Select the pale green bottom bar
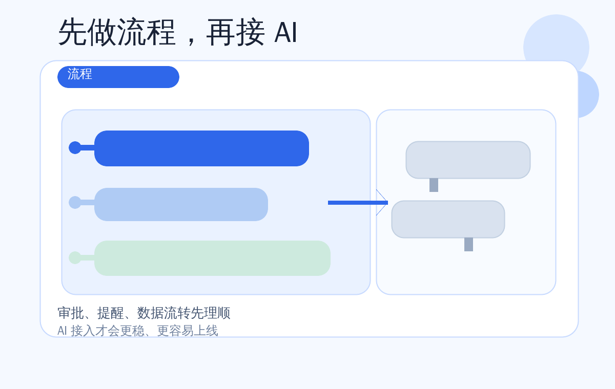Screen dimensions: 615x389 click(212, 258)
